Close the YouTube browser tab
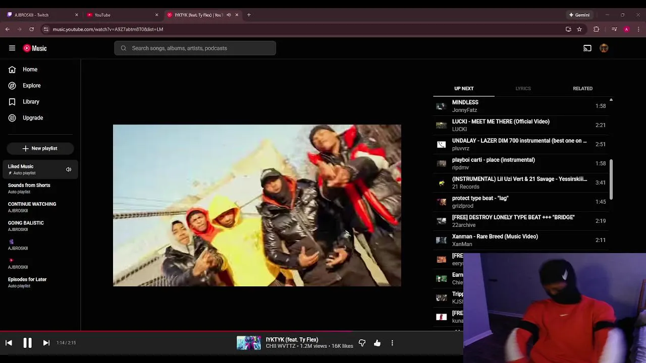Screen dimensions: 646x363 click(156, 15)
